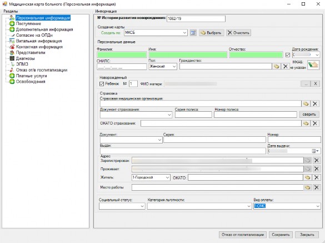Screen dimensions: 325x243
Task: Browse citizenship (Гражданство) lookup icon
Action: click(x=276, y=66)
